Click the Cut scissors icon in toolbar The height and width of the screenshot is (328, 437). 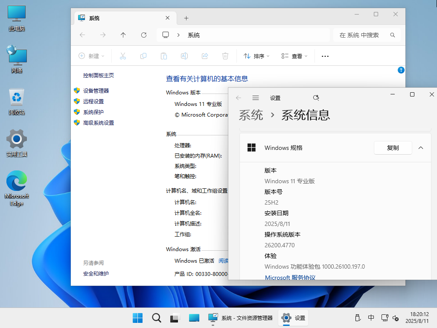[x=123, y=56]
